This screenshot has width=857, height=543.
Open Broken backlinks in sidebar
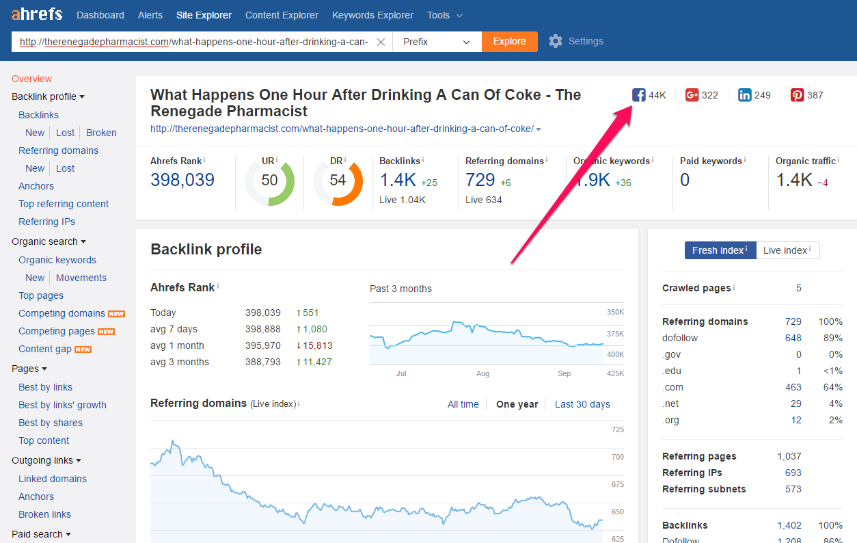(x=101, y=133)
